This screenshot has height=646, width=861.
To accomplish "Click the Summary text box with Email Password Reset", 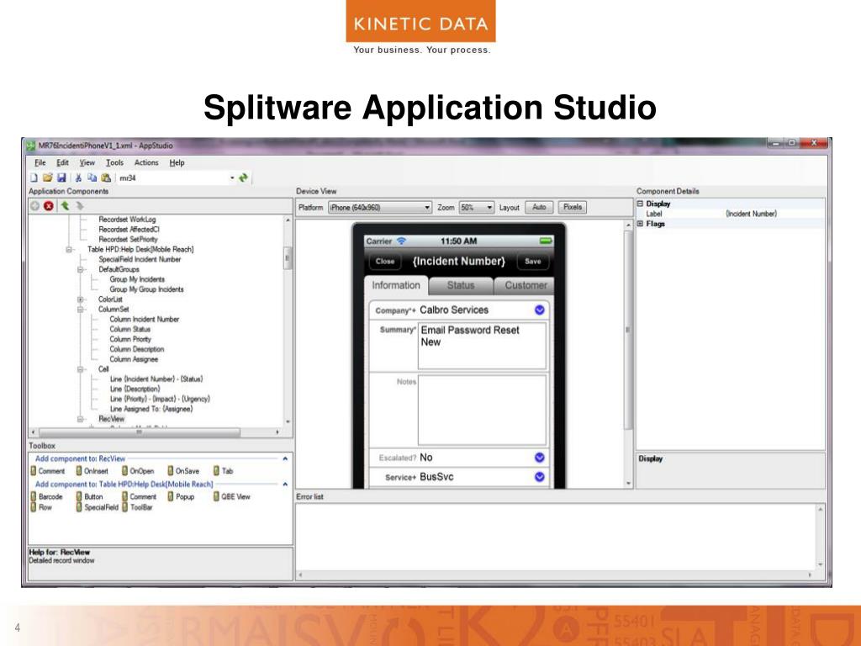I will pos(482,346).
